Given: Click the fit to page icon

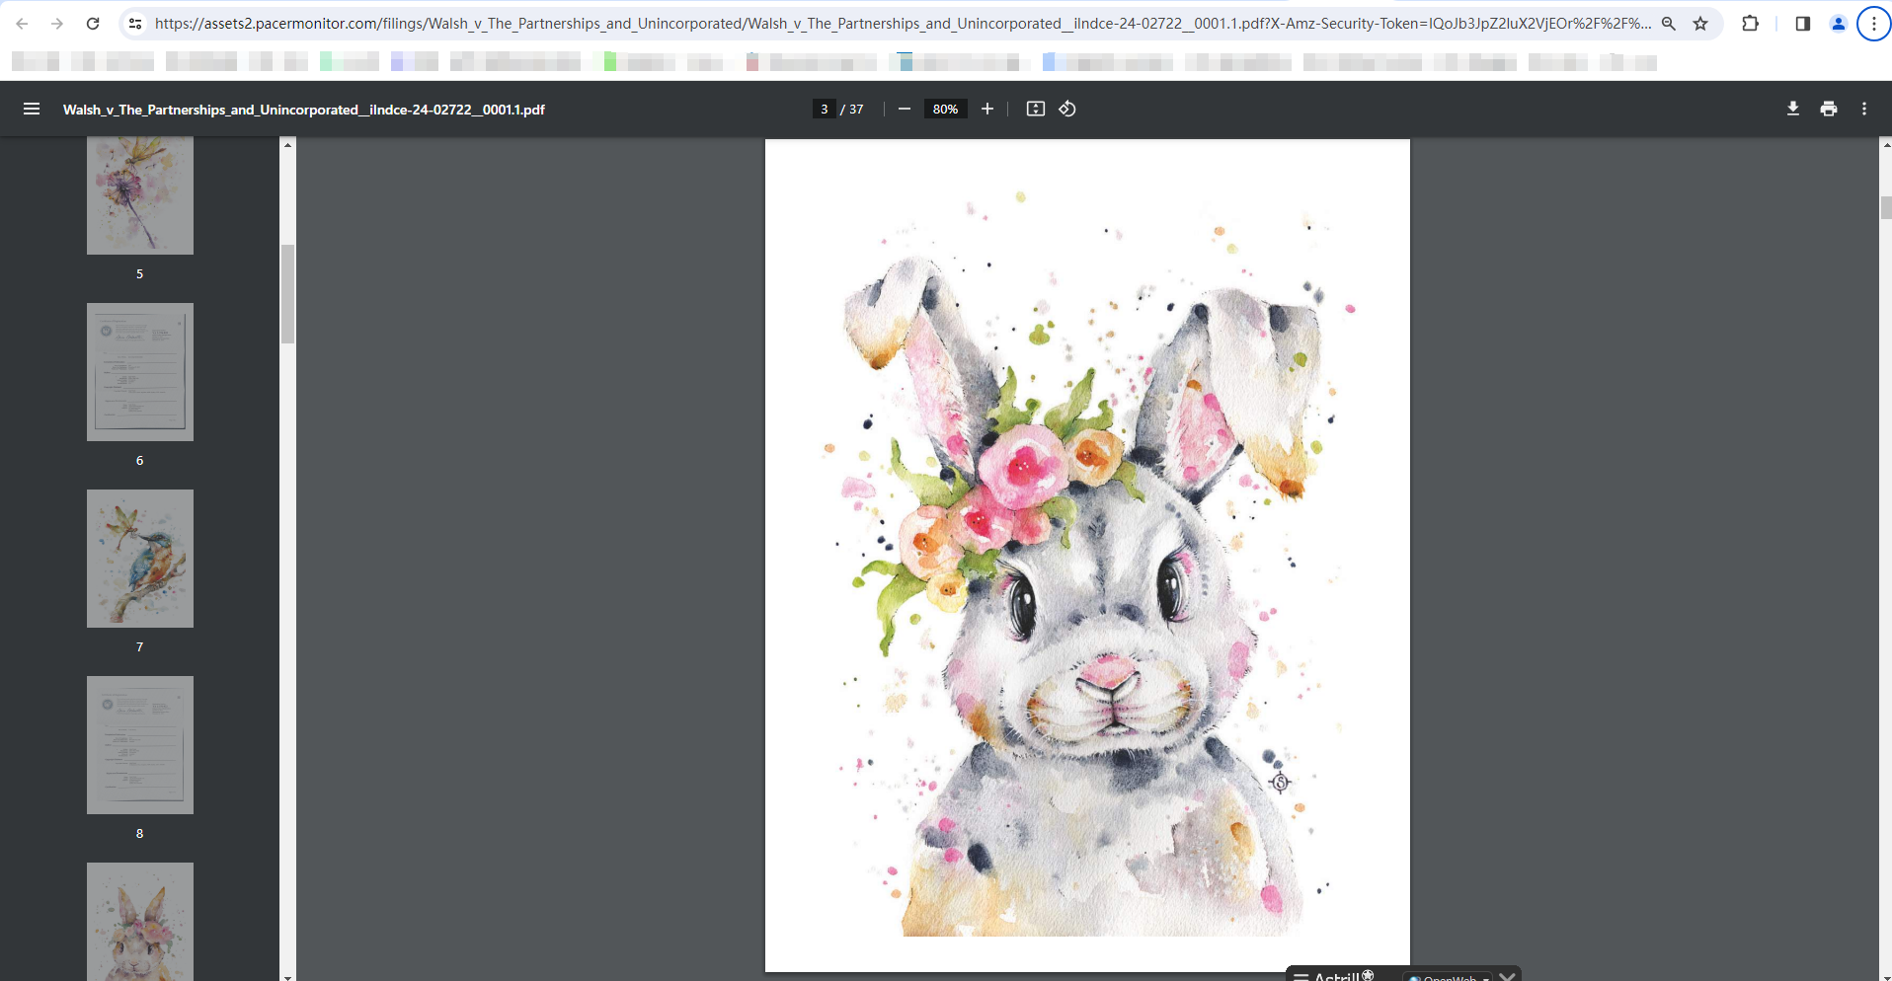Looking at the screenshot, I should 1035,109.
